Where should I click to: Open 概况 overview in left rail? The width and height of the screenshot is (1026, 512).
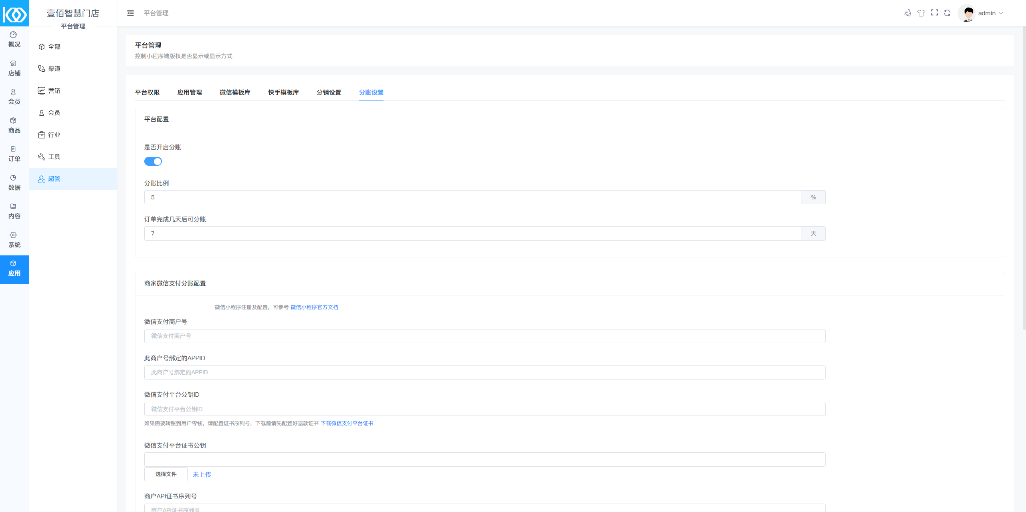click(x=14, y=39)
